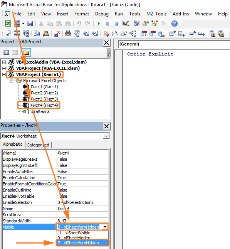Switch to the Categorized tab
The width and height of the screenshot is (230, 249).
pos(38,145)
